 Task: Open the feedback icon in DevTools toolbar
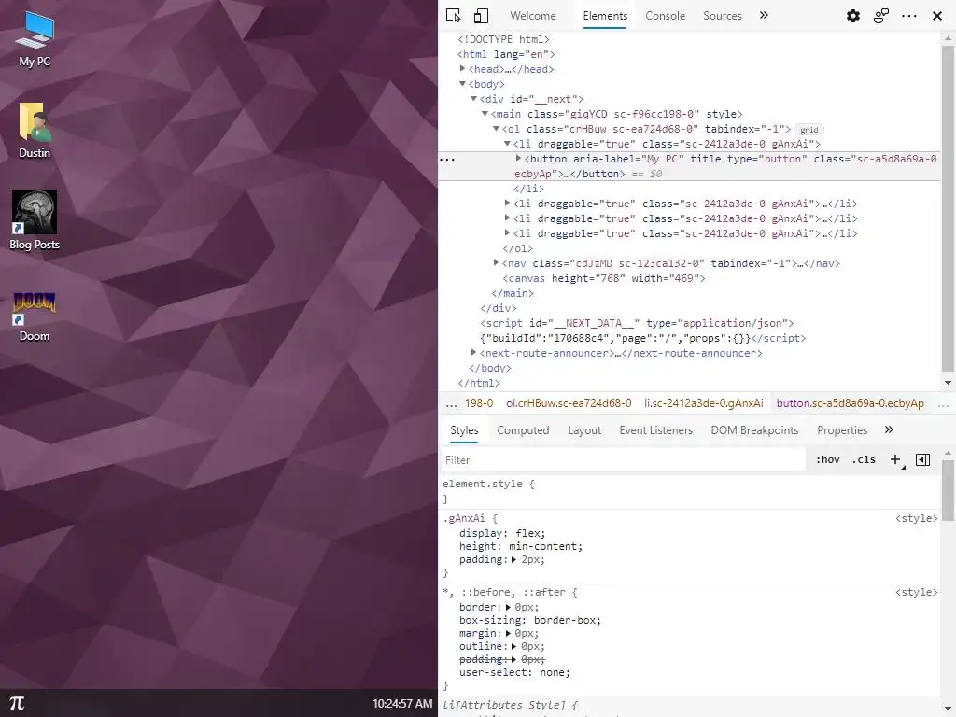tap(881, 16)
